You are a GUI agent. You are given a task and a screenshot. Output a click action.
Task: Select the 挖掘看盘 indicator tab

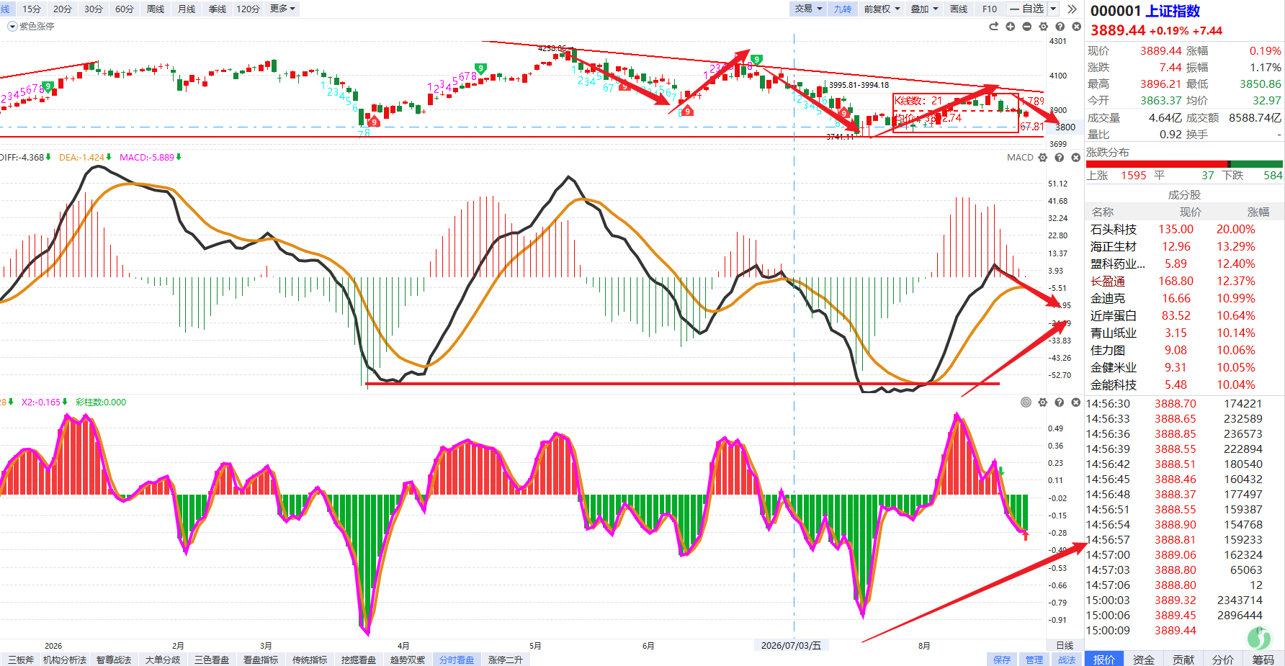[x=359, y=660]
